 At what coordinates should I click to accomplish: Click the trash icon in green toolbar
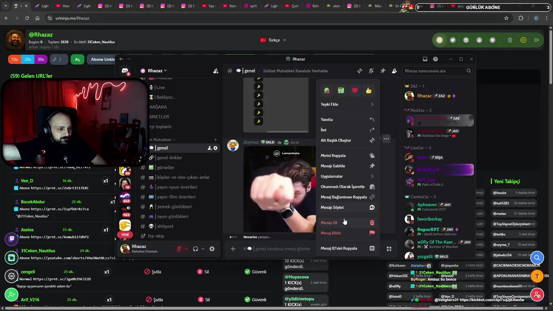click(510, 40)
